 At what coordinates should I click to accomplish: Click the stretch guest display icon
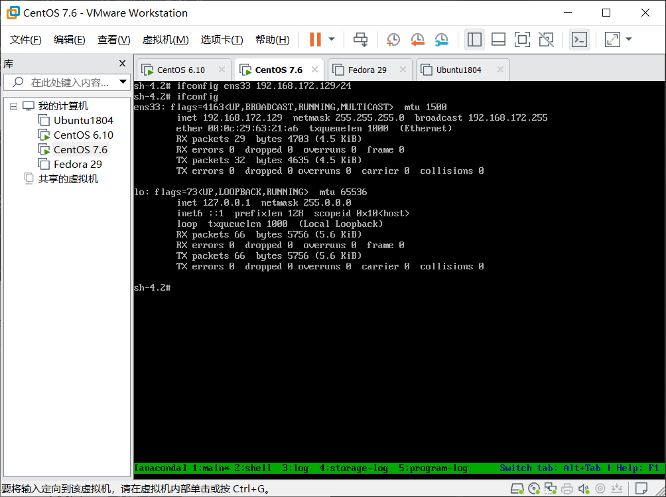[x=612, y=40]
